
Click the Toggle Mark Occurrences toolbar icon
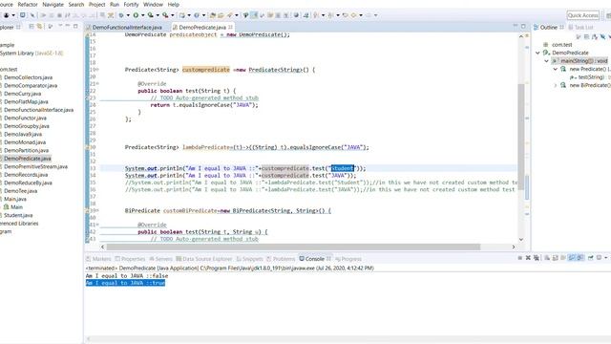[x=254, y=15]
